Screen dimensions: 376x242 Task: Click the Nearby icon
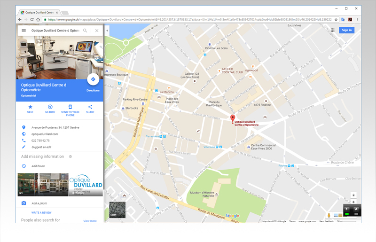[x=50, y=107]
